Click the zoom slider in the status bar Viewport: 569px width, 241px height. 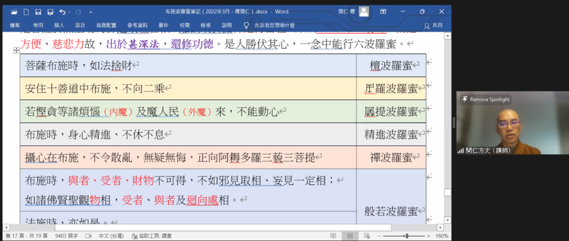coord(406,236)
